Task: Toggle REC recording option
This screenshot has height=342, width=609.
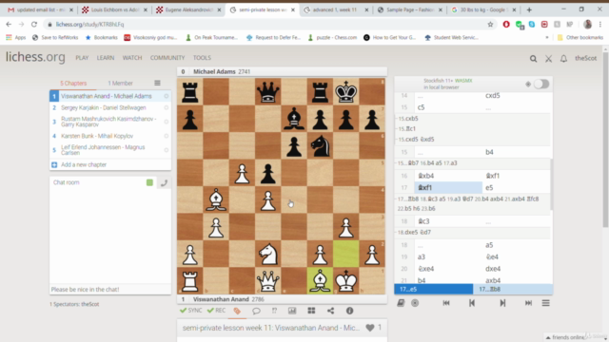Action: coord(216,311)
